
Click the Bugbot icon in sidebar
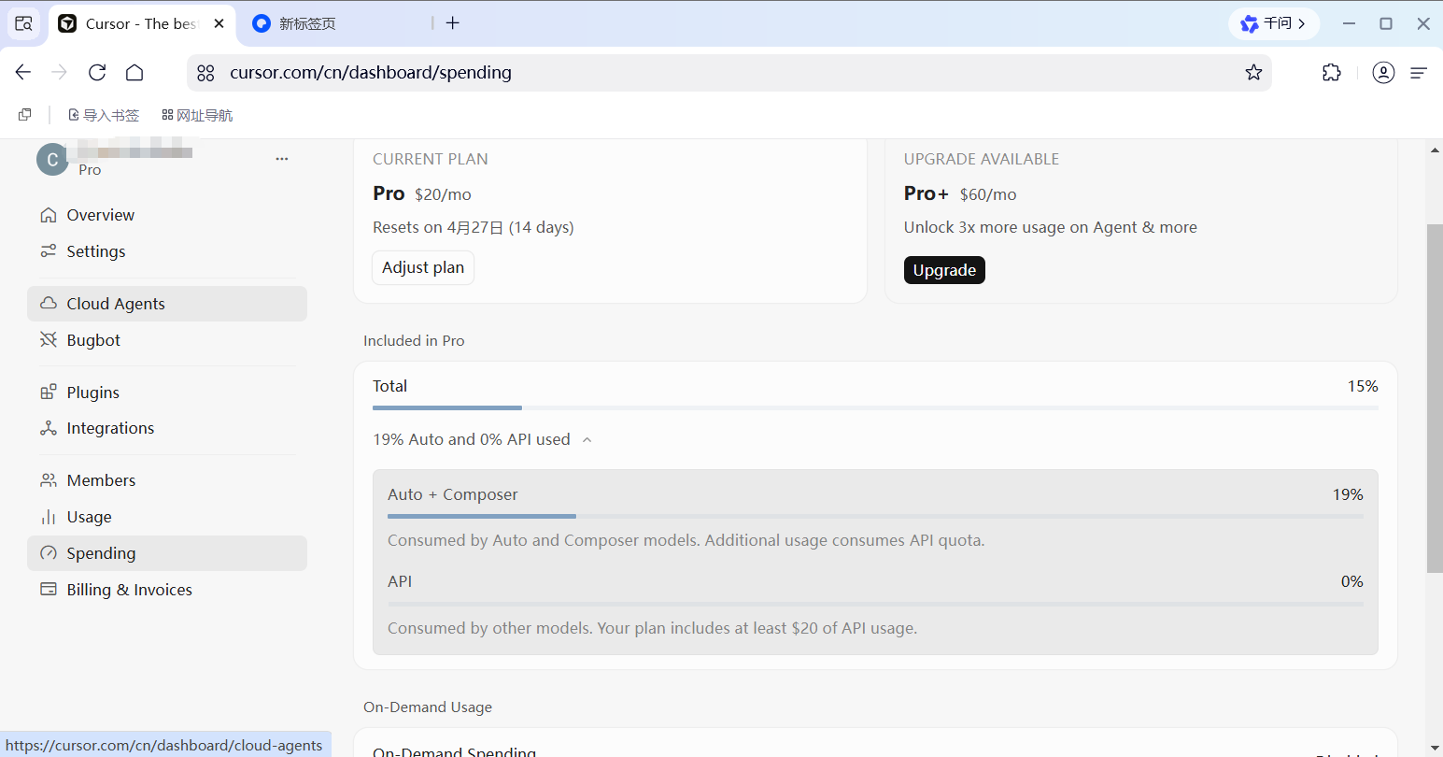pos(49,340)
